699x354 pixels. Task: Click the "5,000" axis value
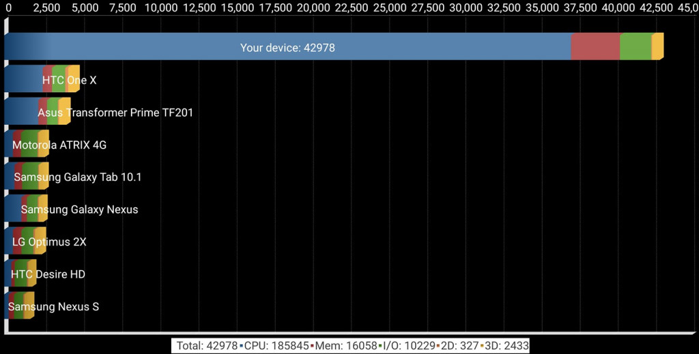(x=85, y=8)
